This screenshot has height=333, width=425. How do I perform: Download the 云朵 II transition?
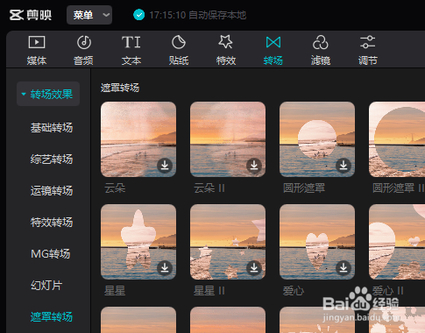pos(254,166)
